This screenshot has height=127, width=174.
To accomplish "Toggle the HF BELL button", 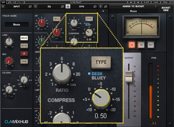I will tap(57, 19).
